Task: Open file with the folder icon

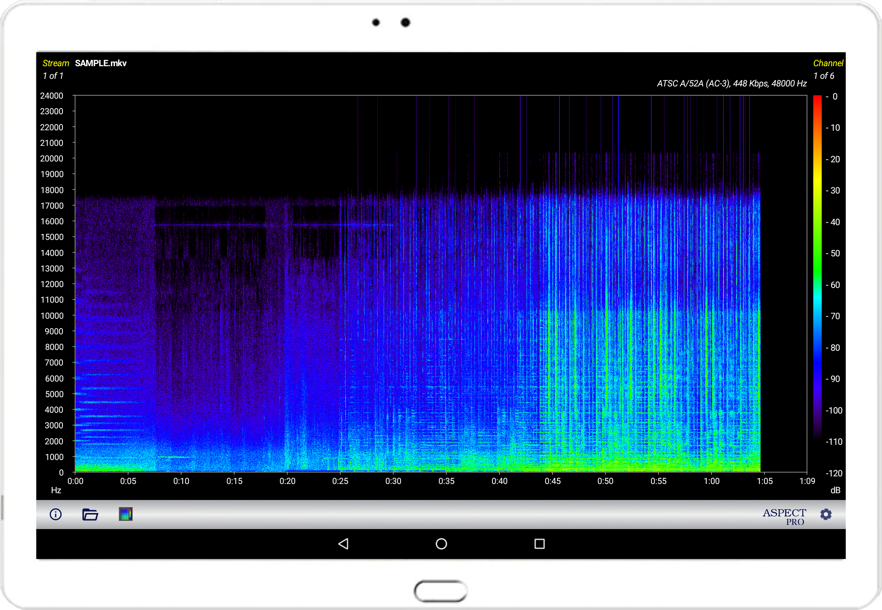Action: click(90, 514)
